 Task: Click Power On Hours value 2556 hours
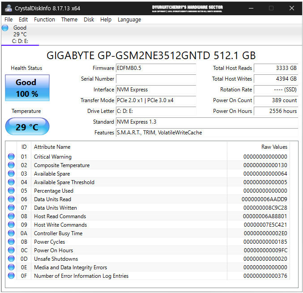pyautogui.click(x=276, y=111)
